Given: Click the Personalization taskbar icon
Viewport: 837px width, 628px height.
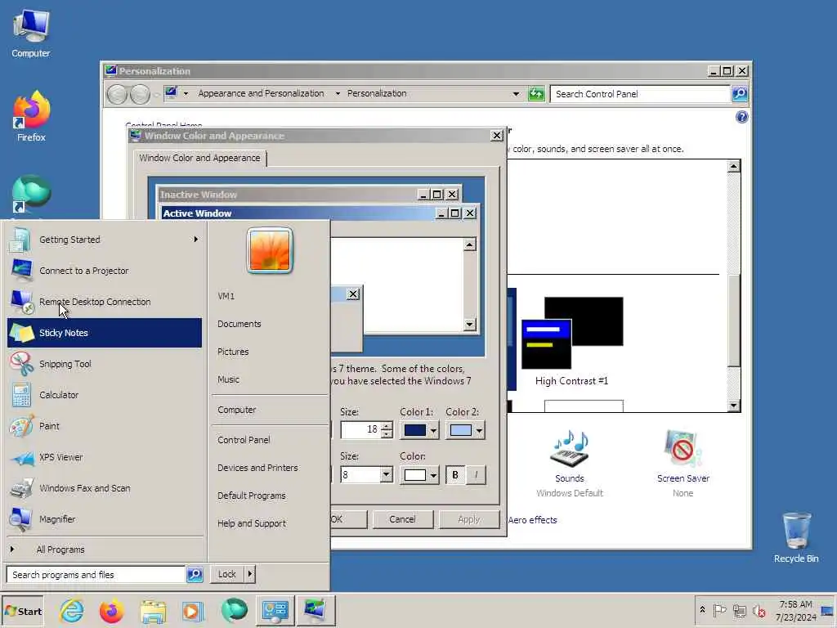Looking at the screenshot, I should click(x=315, y=611).
